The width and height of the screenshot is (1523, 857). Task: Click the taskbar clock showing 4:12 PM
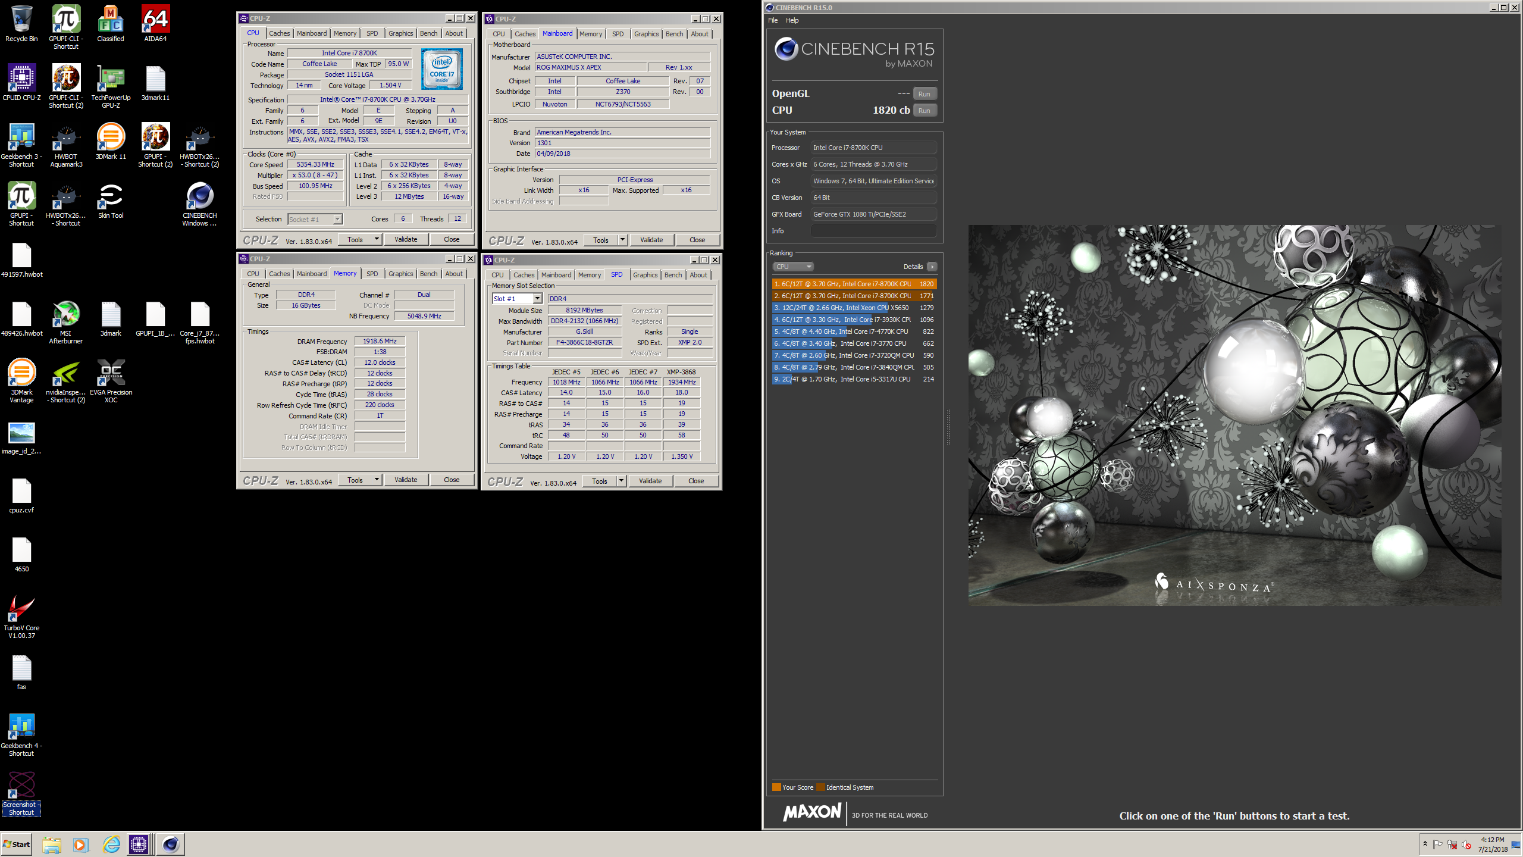pos(1493,845)
